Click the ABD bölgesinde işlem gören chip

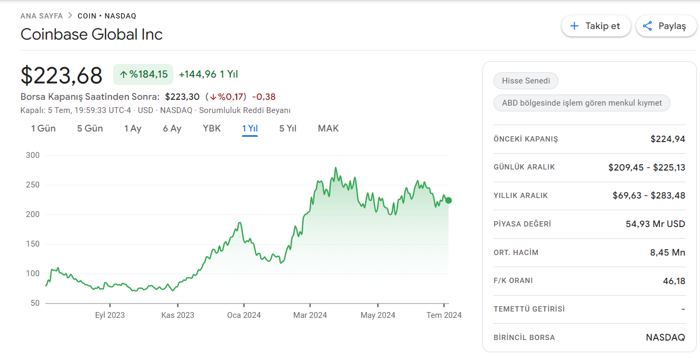coord(581,103)
